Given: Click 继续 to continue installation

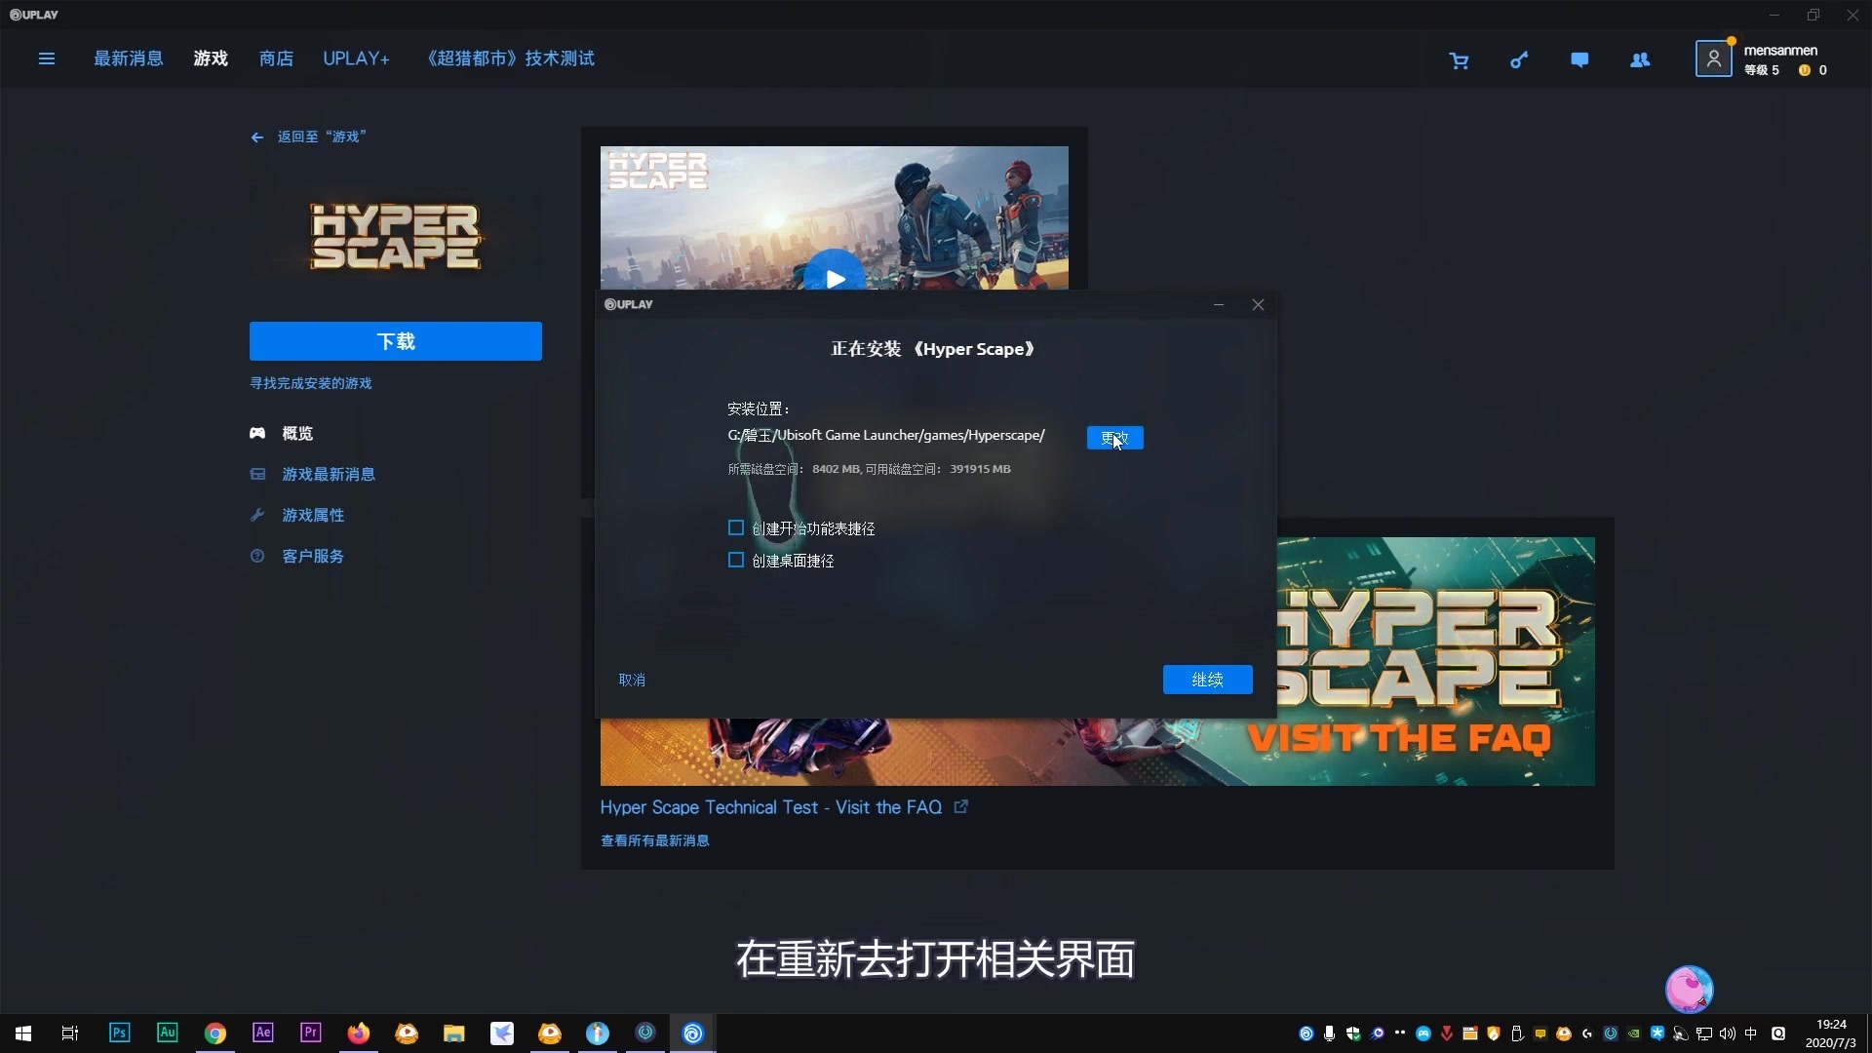Looking at the screenshot, I should 1207,680.
